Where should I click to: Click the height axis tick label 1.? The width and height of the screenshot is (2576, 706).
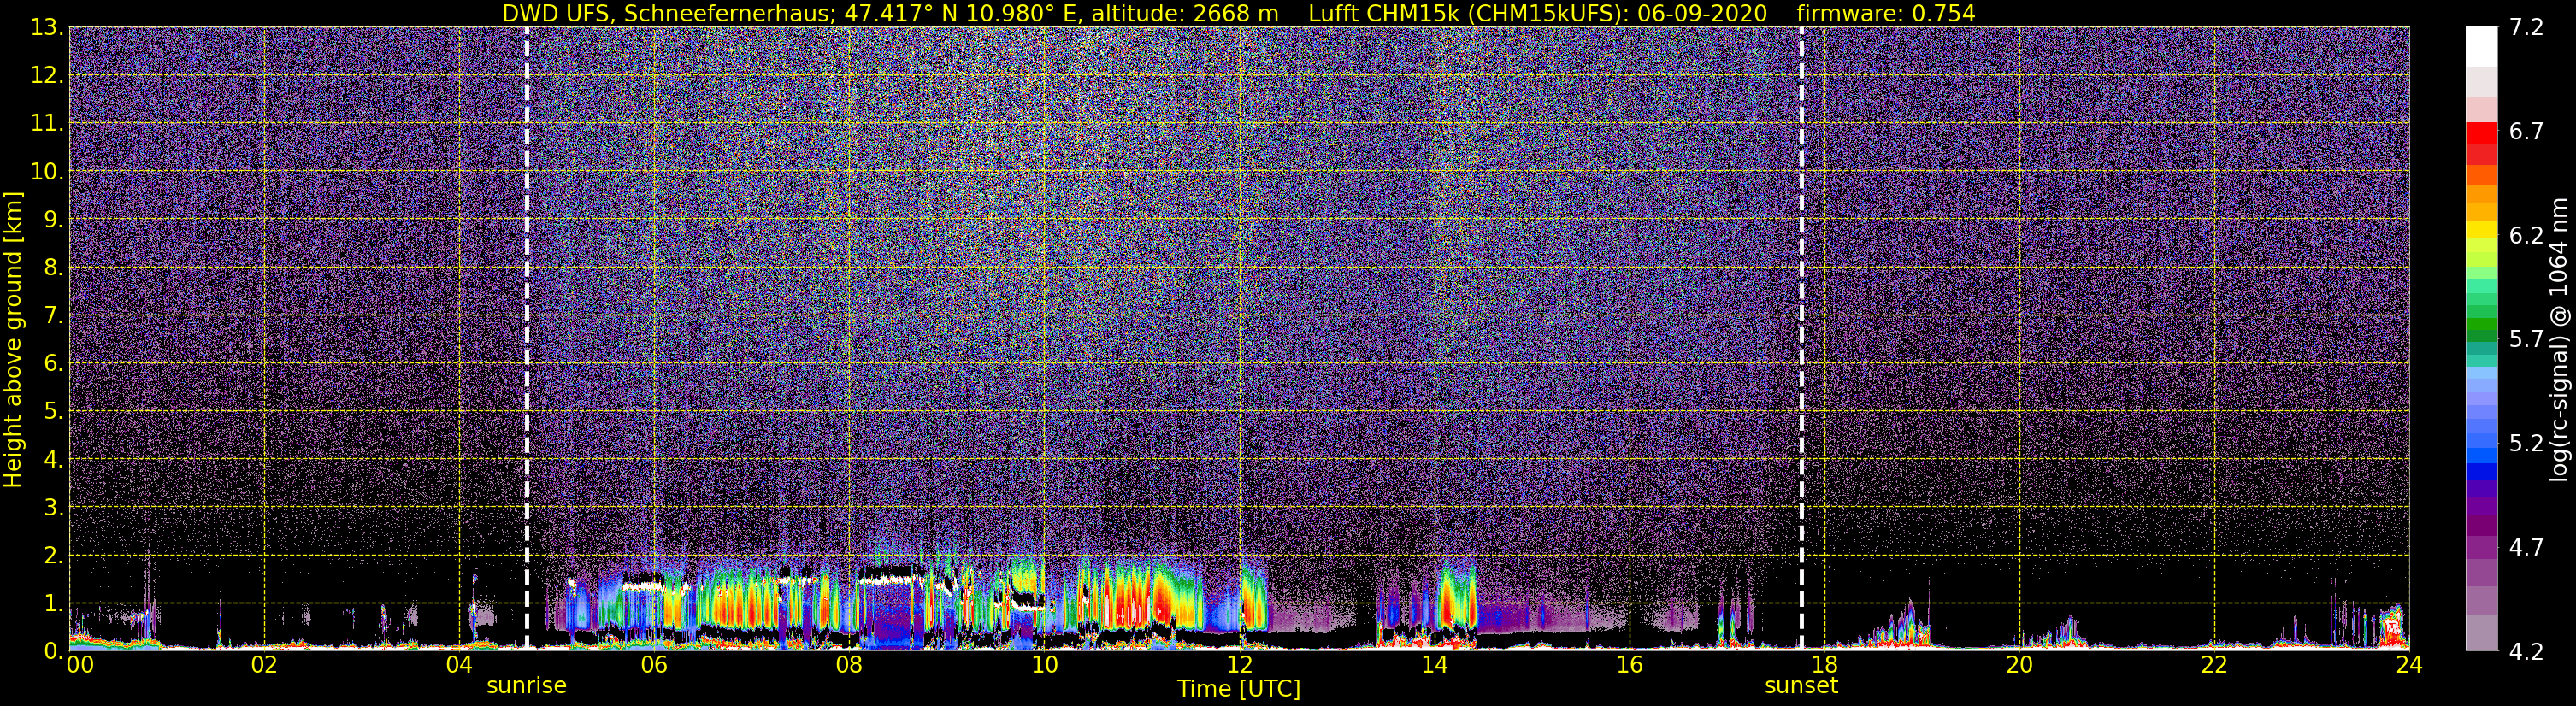(52, 604)
